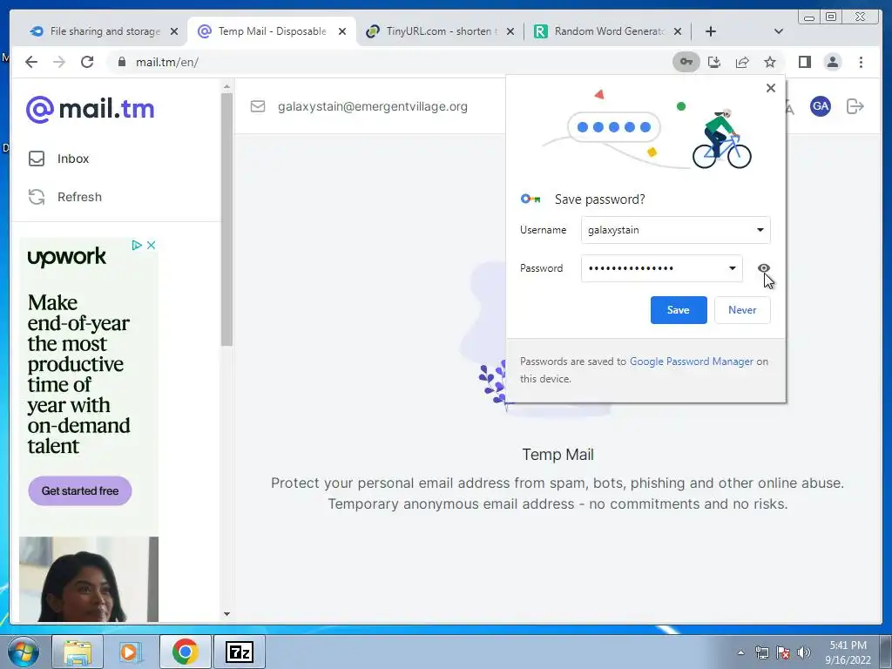Click the volume speaker tray icon

click(x=803, y=652)
